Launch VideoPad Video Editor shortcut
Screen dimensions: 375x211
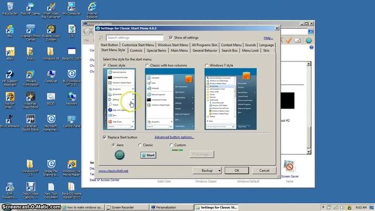pyautogui.click(x=30, y=100)
